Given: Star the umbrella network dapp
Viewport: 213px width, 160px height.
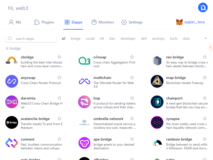Looking at the screenshot, I should 132,118.
